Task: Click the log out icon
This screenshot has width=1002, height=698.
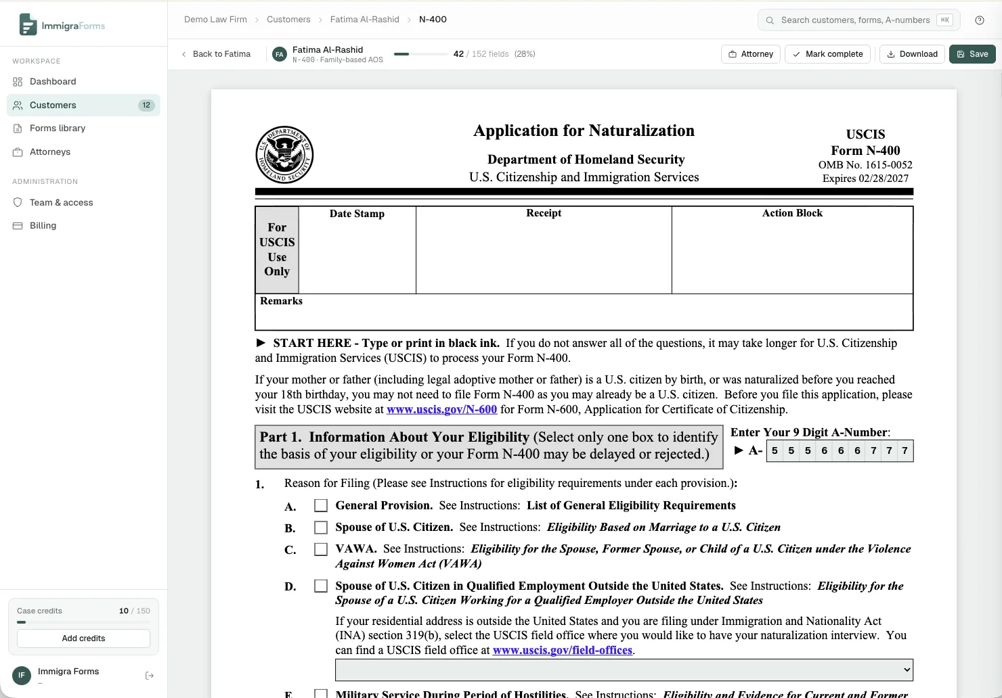Action: point(150,676)
